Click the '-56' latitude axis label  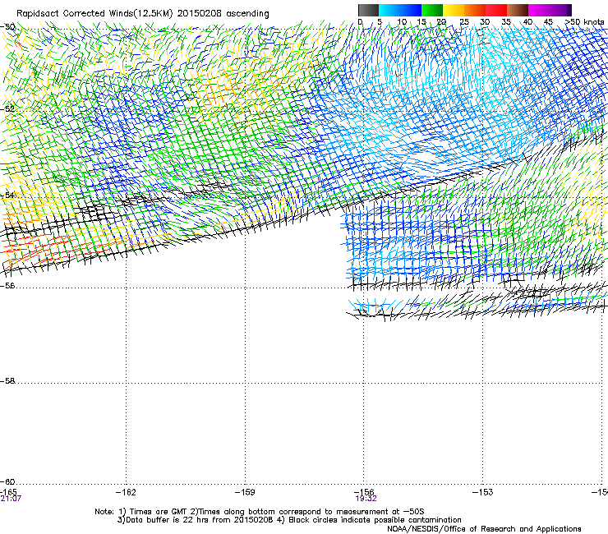point(7,286)
